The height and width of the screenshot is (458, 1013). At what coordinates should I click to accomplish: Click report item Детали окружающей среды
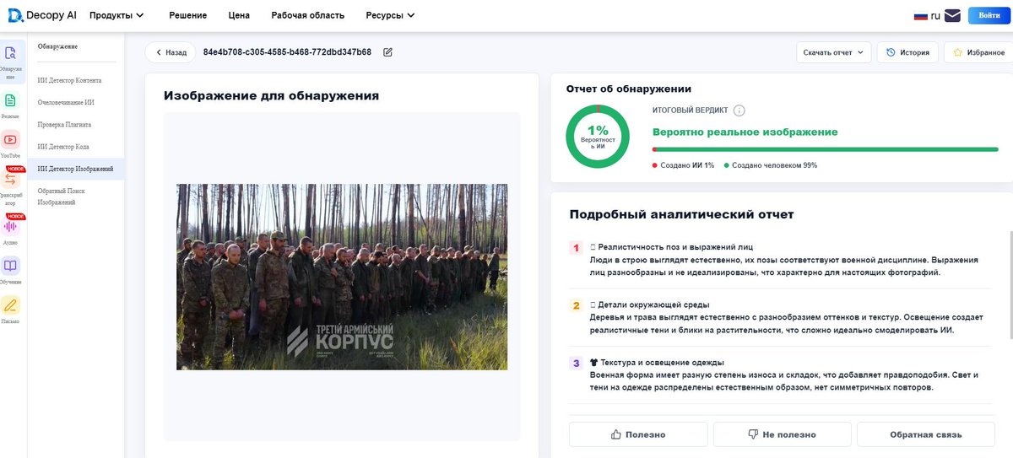click(649, 304)
